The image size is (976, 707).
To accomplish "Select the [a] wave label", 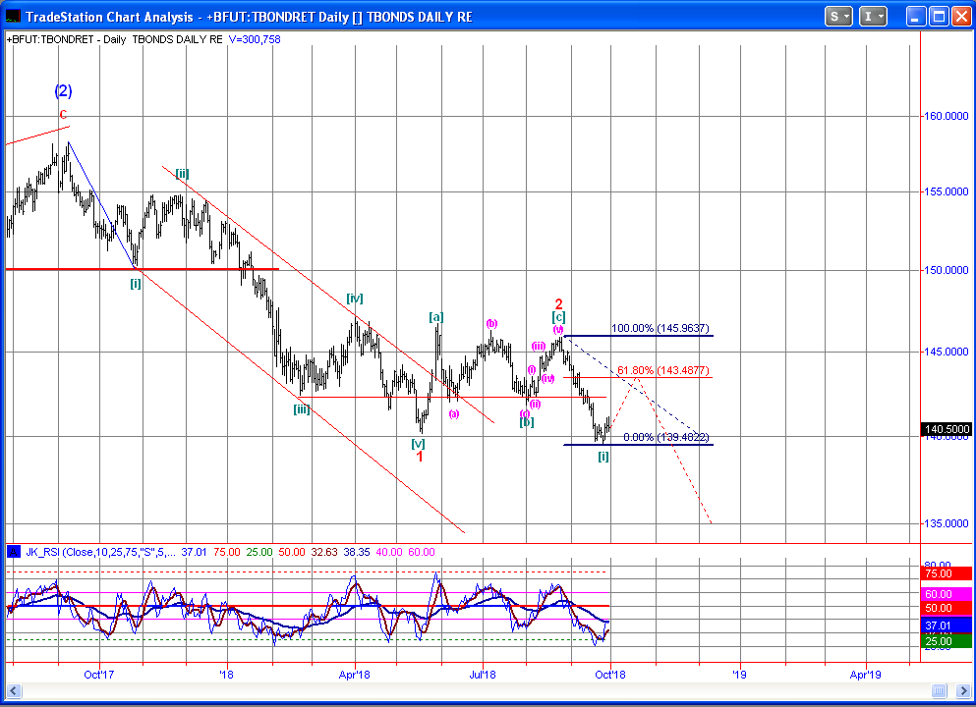I will (x=435, y=317).
